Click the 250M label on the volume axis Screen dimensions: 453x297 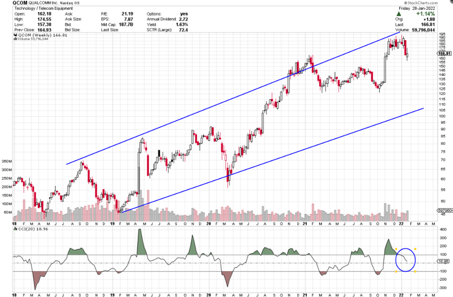(x=7, y=178)
